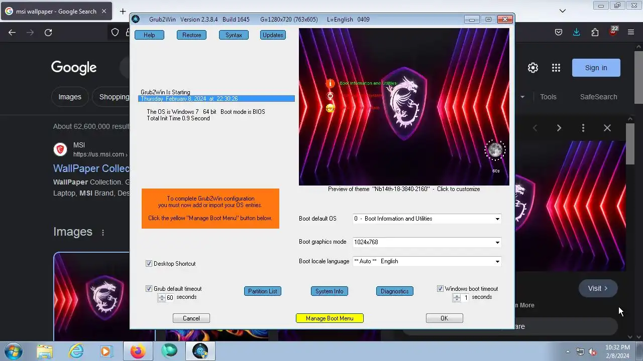This screenshot has width=643, height=361.
Task: Toggle the Desktop Shortcut checkbox
Action: 149,264
